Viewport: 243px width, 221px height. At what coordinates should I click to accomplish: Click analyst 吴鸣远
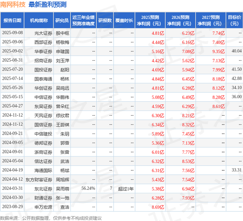(62, 88)
